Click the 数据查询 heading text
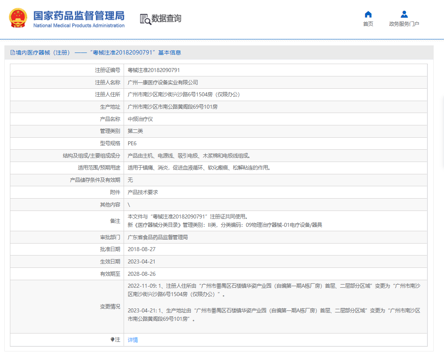Image resolution: width=444 pixels, height=353 pixels. point(166,18)
